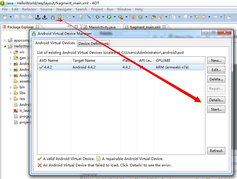Select the Android Virtual Devices tab
Viewport: 237px width, 179px height.
click(55, 43)
